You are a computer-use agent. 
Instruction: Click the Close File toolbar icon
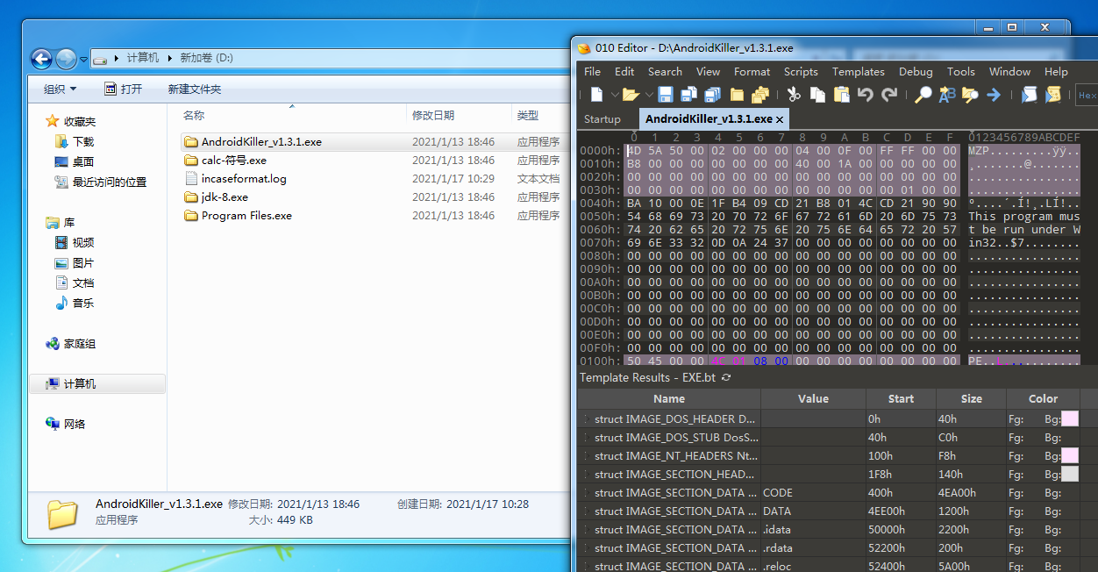737,95
